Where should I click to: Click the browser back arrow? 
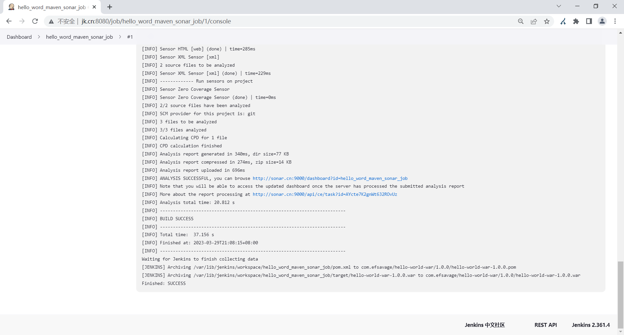pyautogui.click(x=9, y=21)
